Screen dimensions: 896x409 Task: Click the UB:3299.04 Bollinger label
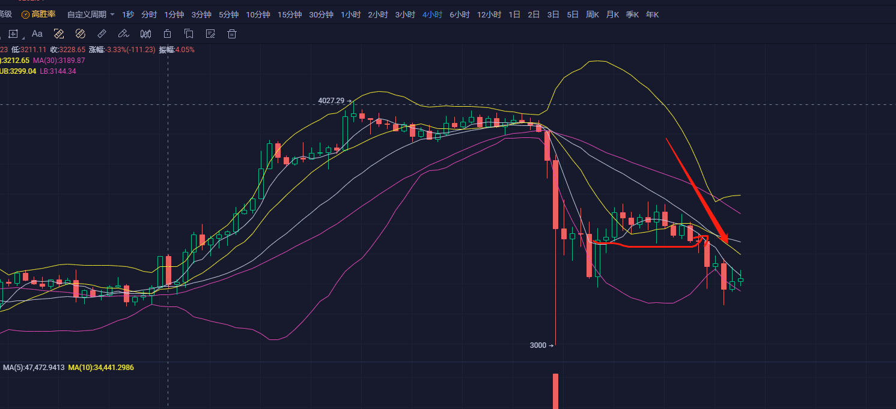[x=18, y=71]
